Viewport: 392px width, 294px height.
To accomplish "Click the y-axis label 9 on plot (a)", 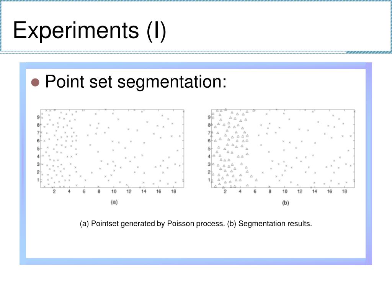I will 38,117.
